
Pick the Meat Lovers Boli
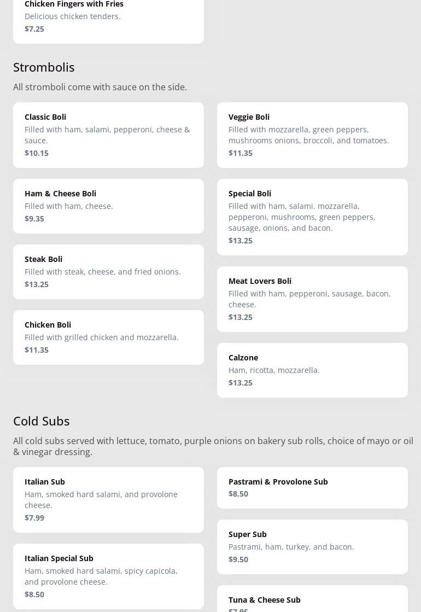tap(312, 299)
